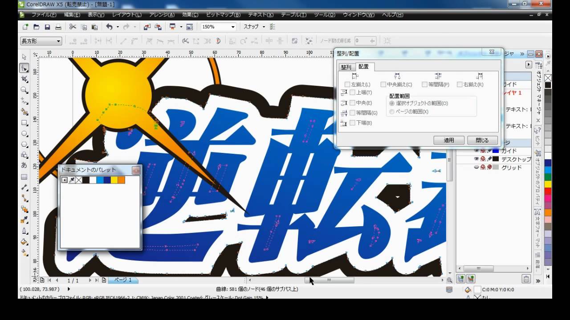Click the 閉じる close button
Screen dimensions: 570x320
pos(482,140)
